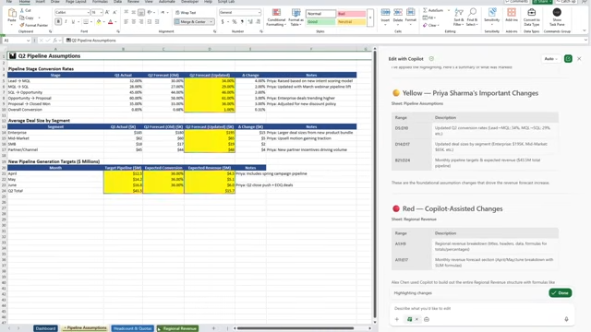Toggle underline formatting

point(73,22)
